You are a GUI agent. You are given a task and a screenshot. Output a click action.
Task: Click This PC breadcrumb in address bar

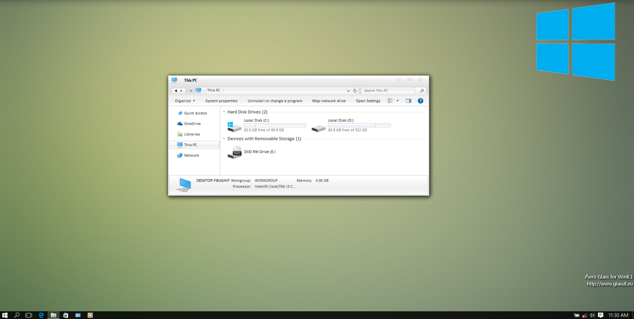click(x=214, y=90)
